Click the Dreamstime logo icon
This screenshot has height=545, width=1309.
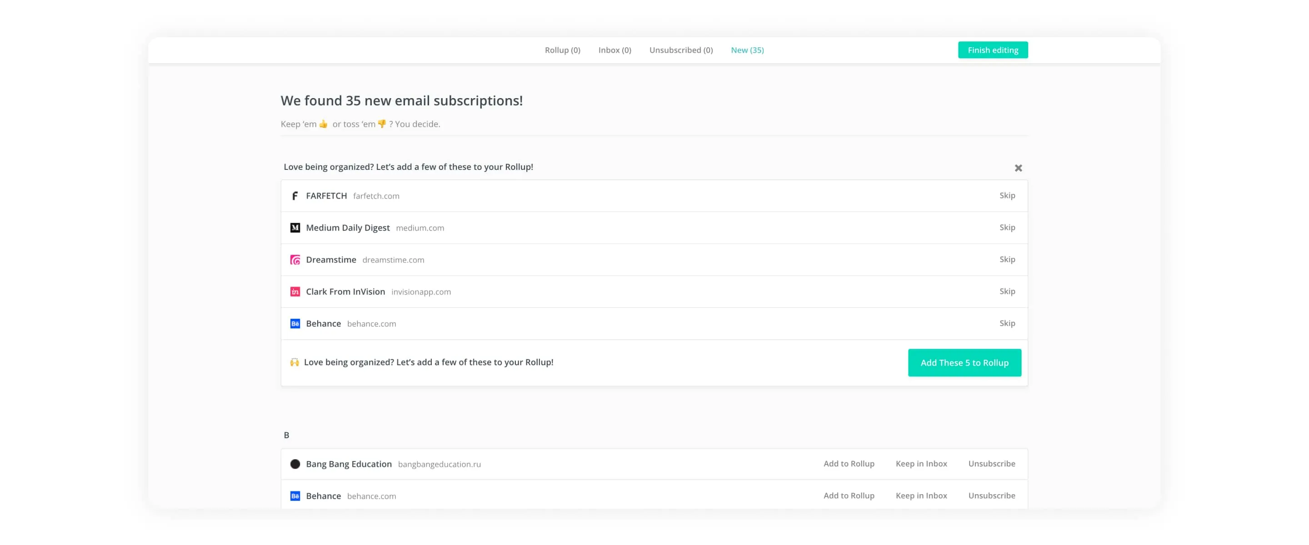[x=295, y=259]
